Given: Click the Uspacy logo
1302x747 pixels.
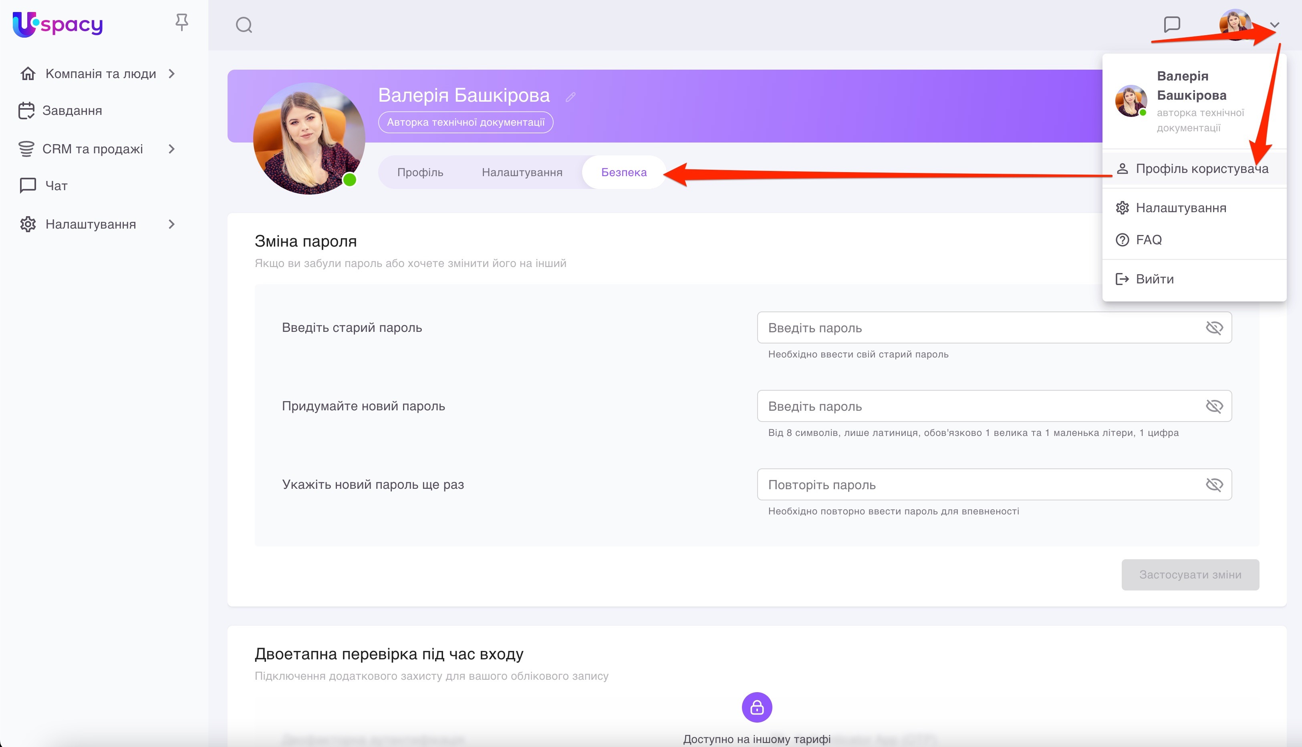Looking at the screenshot, I should point(58,24).
